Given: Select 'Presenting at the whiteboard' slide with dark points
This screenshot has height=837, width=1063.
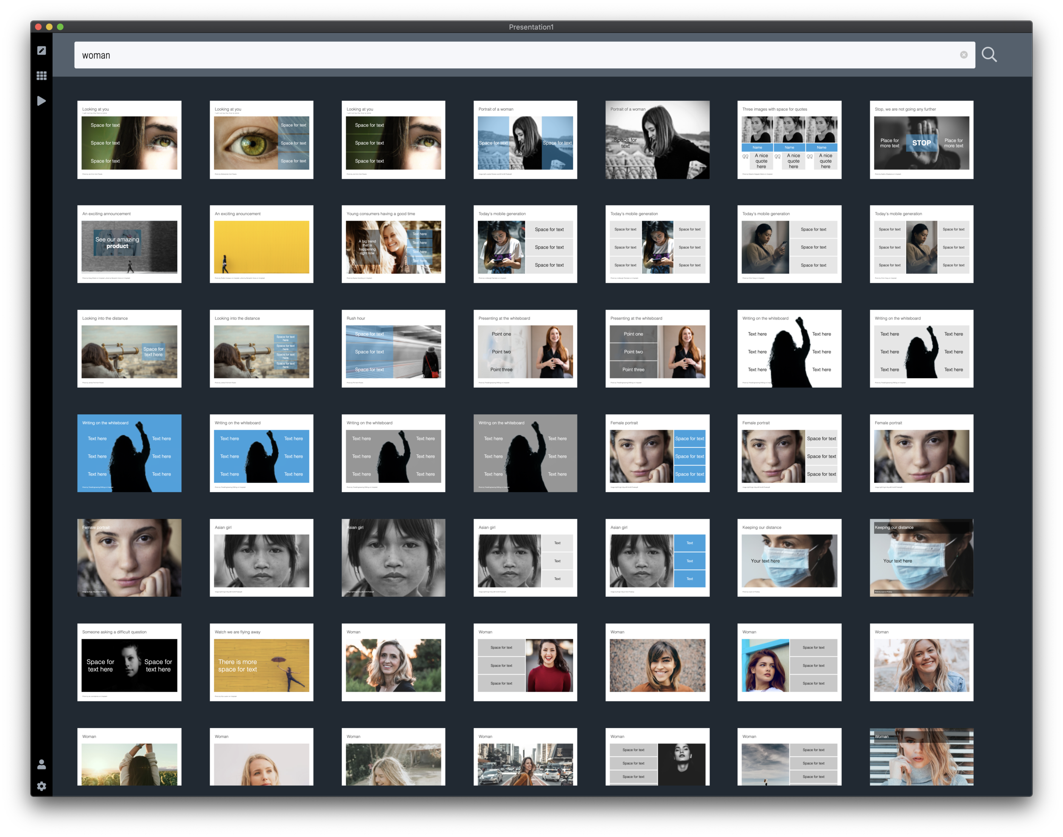Looking at the screenshot, I should click(657, 348).
